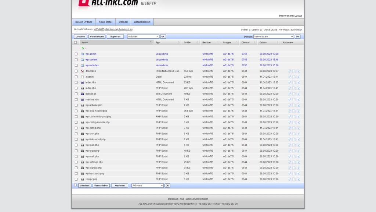
Task: Open the Impressum link in footer
Action: [x=173, y=199]
